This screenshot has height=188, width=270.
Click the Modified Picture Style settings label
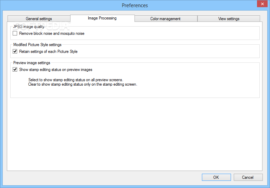point(37,45)
